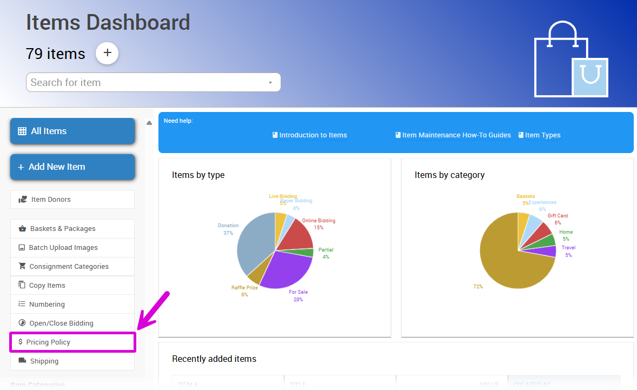637x390 pixels.
Task: Open the Introduction to Items help link
Action: 309,135
